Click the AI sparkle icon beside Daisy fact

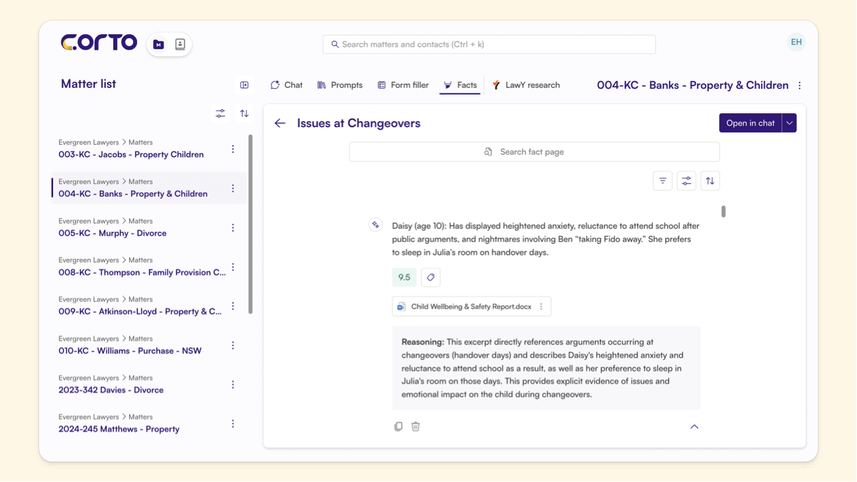(x=375, y=225)
